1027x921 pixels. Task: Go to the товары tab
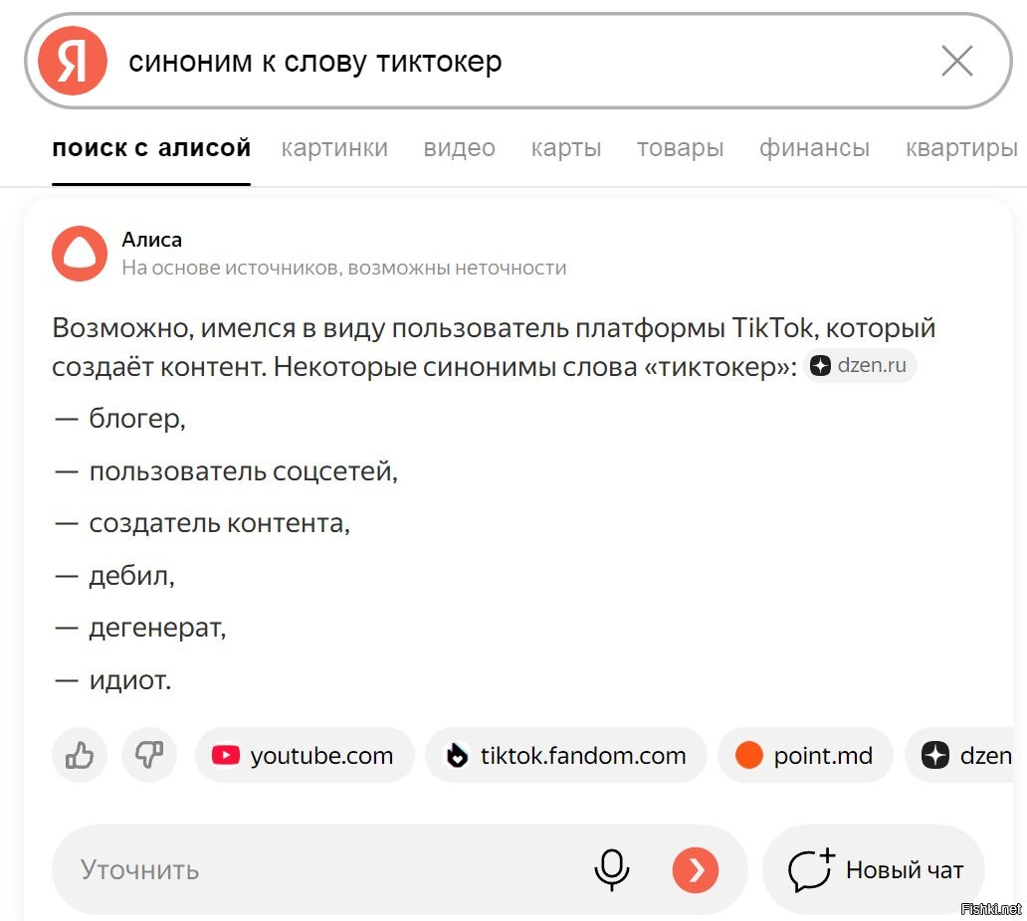(x=680, y=148)
